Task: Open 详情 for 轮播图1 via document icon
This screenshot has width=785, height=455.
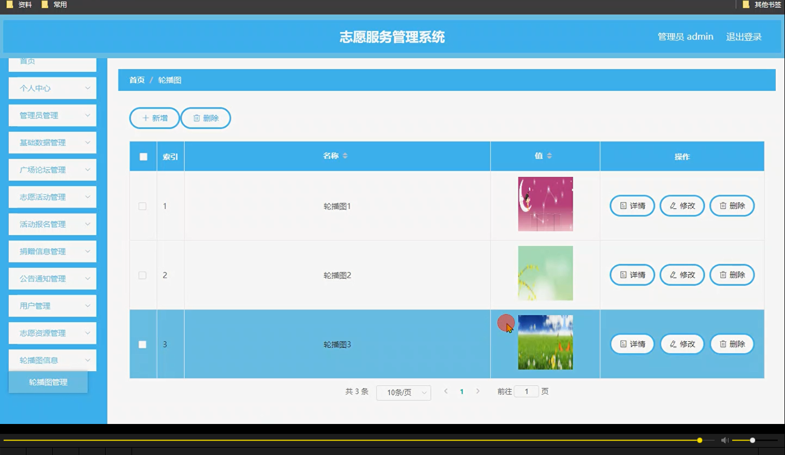Action: click(x=624, y=206)
